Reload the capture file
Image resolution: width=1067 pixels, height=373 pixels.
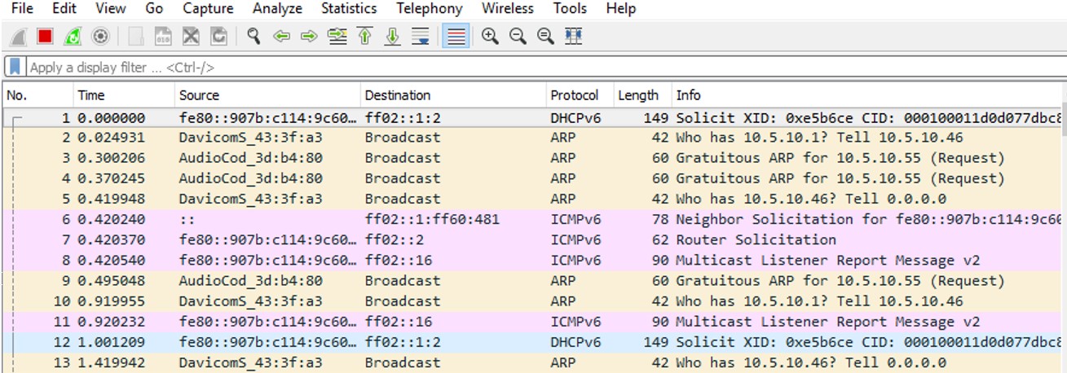(x=218, y=37)
